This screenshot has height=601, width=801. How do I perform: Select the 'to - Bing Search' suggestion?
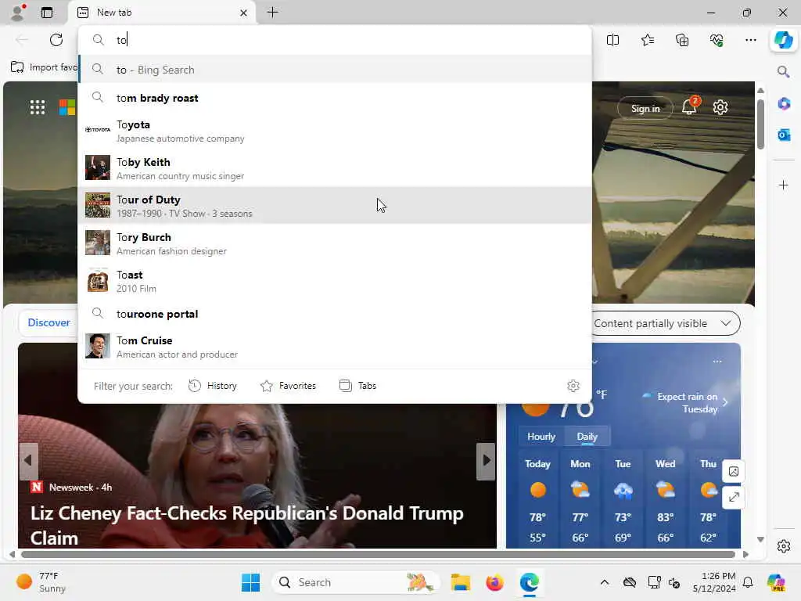pyautogui.click(x=335, y=70)
